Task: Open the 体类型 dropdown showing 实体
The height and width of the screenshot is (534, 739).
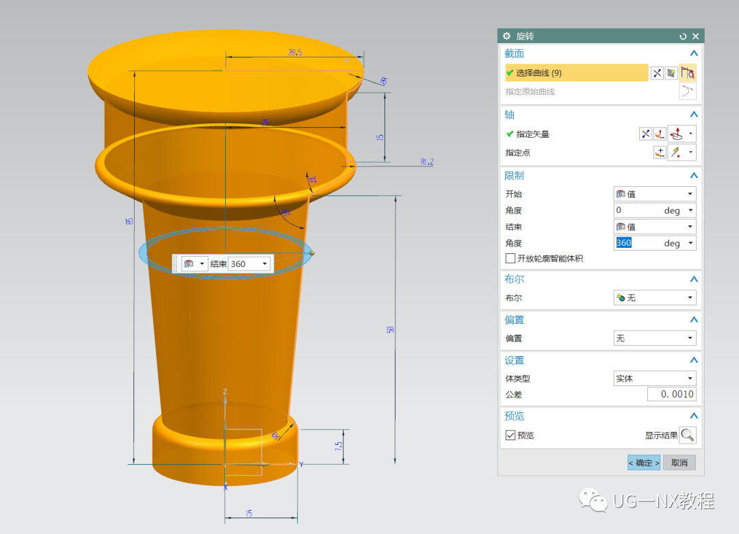Action: click(x=655, y=379)
